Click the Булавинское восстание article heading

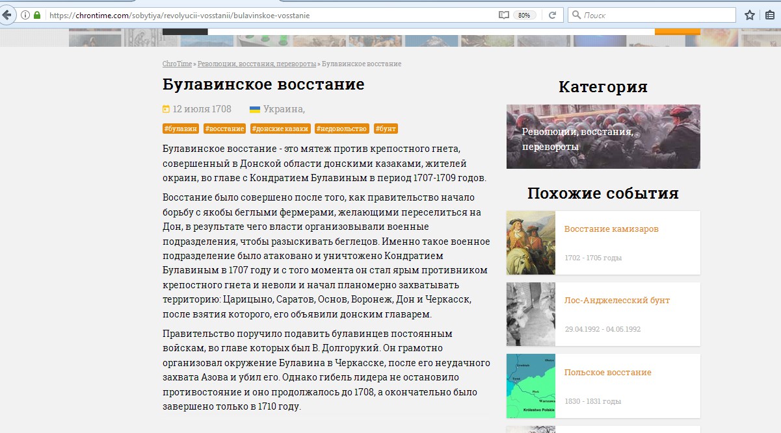tap(263, 84)
